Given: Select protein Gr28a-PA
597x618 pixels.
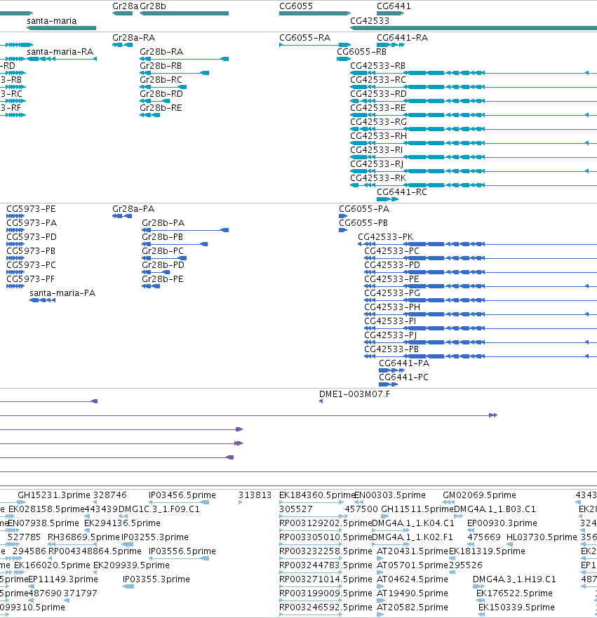Looking at the screenshot, I should 133,209.
